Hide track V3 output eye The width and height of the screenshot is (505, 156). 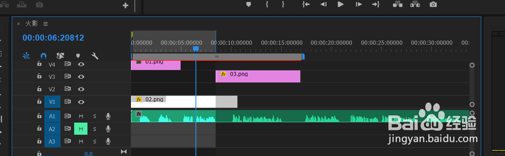81,77
